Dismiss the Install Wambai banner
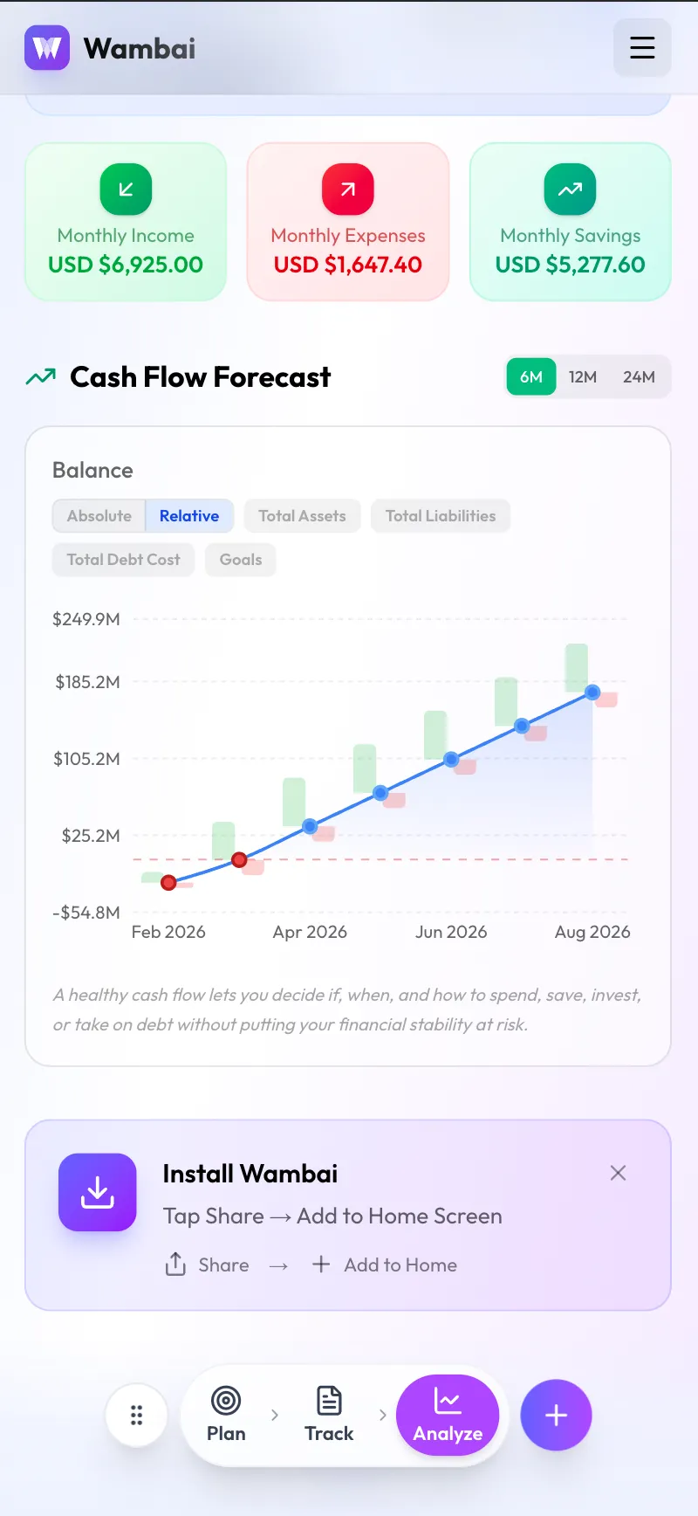This screenshot has height=1516, width=698. coord(618,1173)
